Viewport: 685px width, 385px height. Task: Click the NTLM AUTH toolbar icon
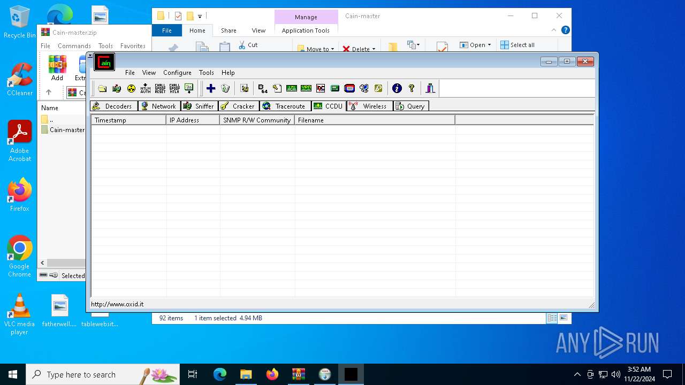click(146, 89)
